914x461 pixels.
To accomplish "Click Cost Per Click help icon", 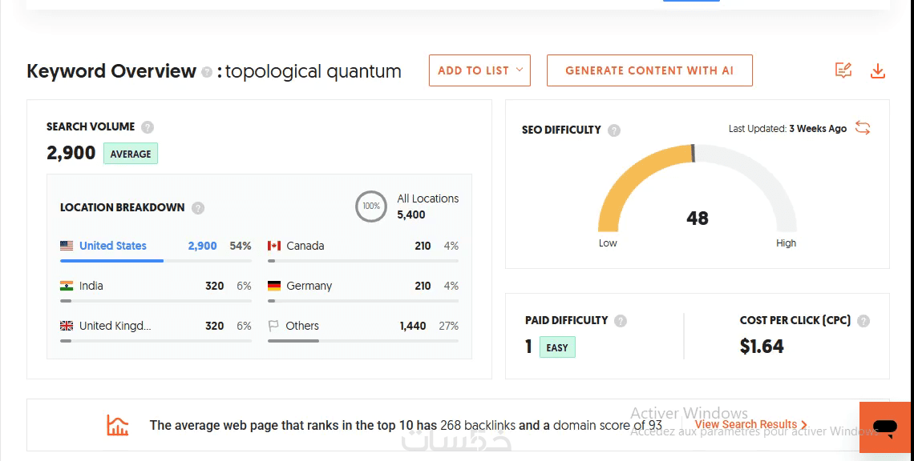I will tap(863, 321).
